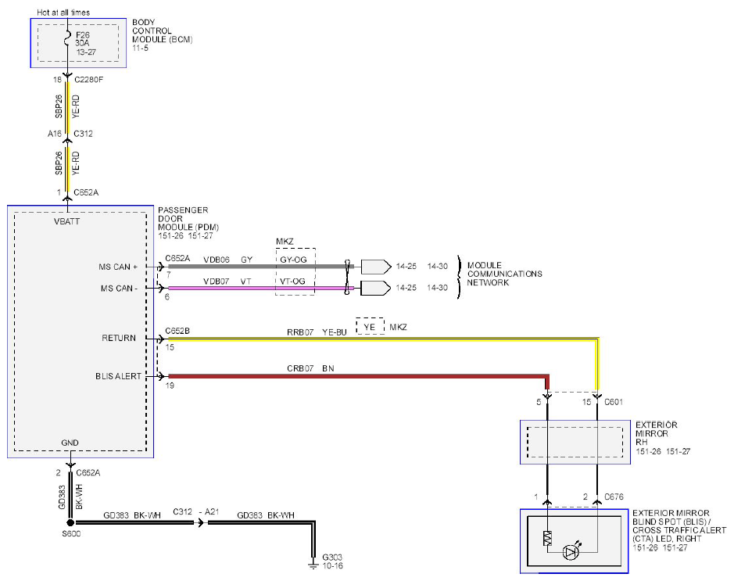Open page reference 14-30 beside MS CAN -

click(x=437, y=288)
